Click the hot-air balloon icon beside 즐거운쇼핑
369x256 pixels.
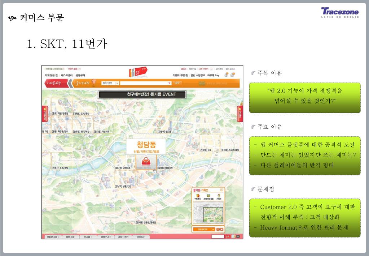[94, 82]
